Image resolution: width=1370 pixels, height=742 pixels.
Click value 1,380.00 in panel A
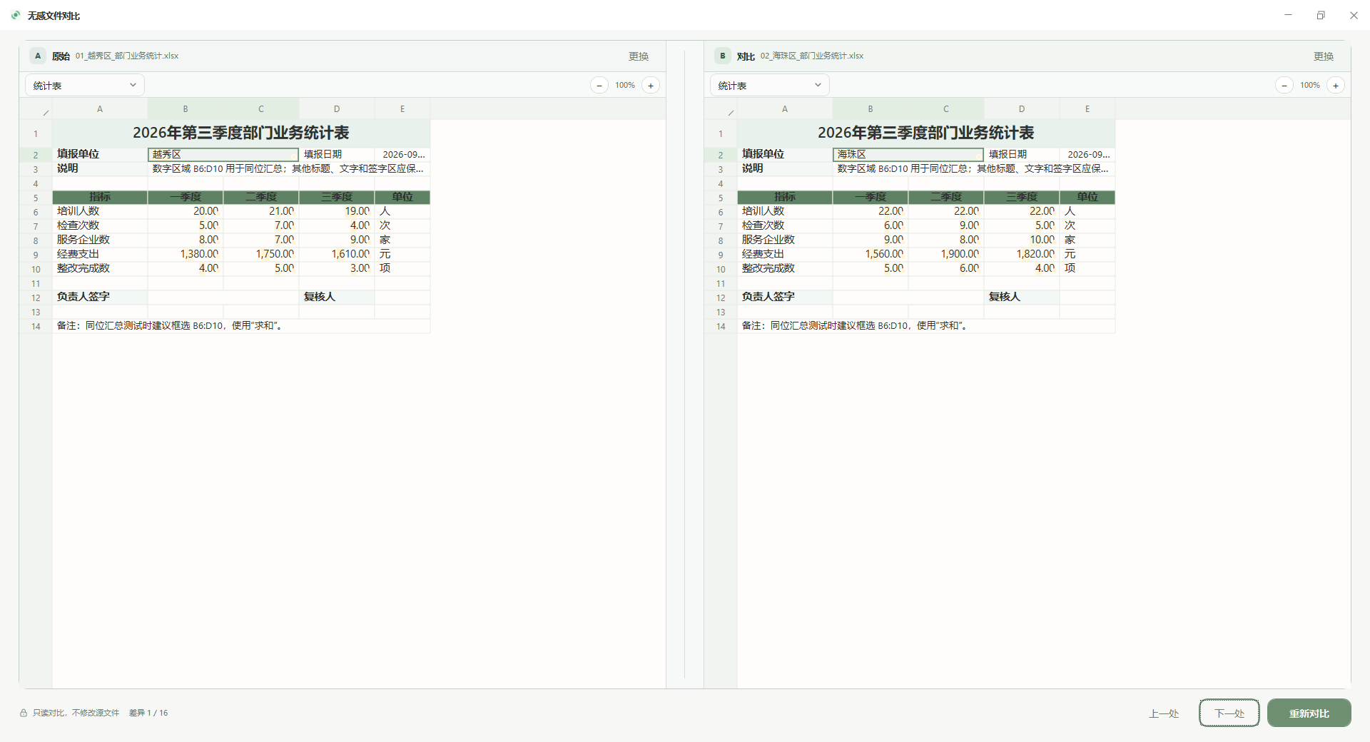186,254
